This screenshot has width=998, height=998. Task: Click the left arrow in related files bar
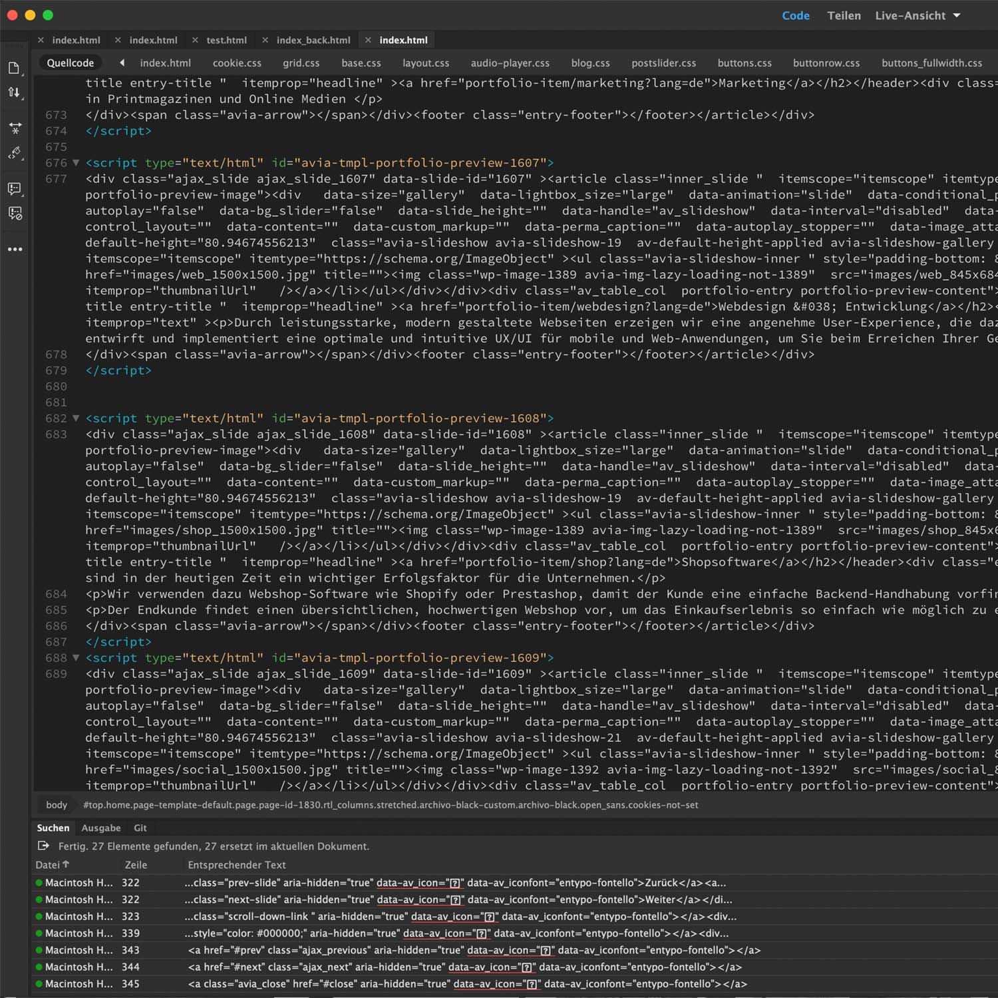122,63
